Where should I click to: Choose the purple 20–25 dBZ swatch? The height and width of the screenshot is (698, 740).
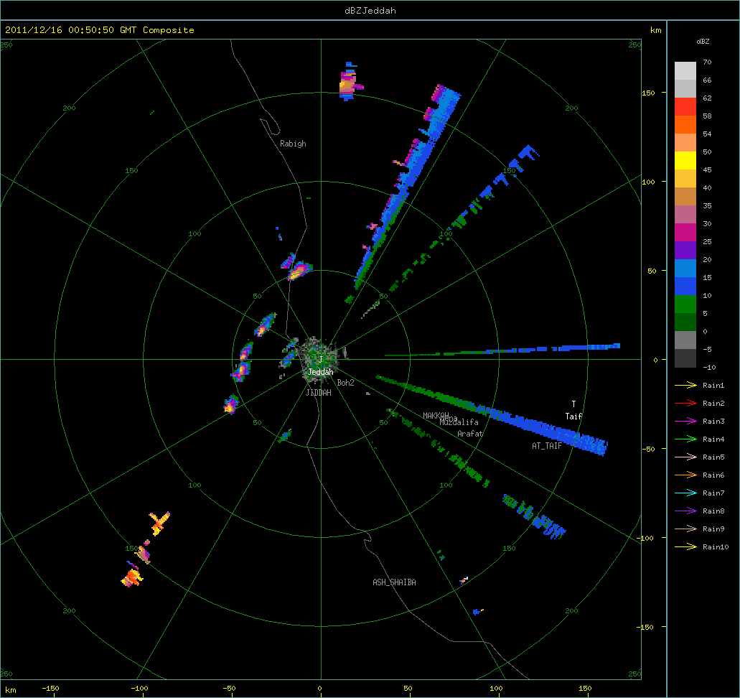pyautogui.click(x=685, y=251)
